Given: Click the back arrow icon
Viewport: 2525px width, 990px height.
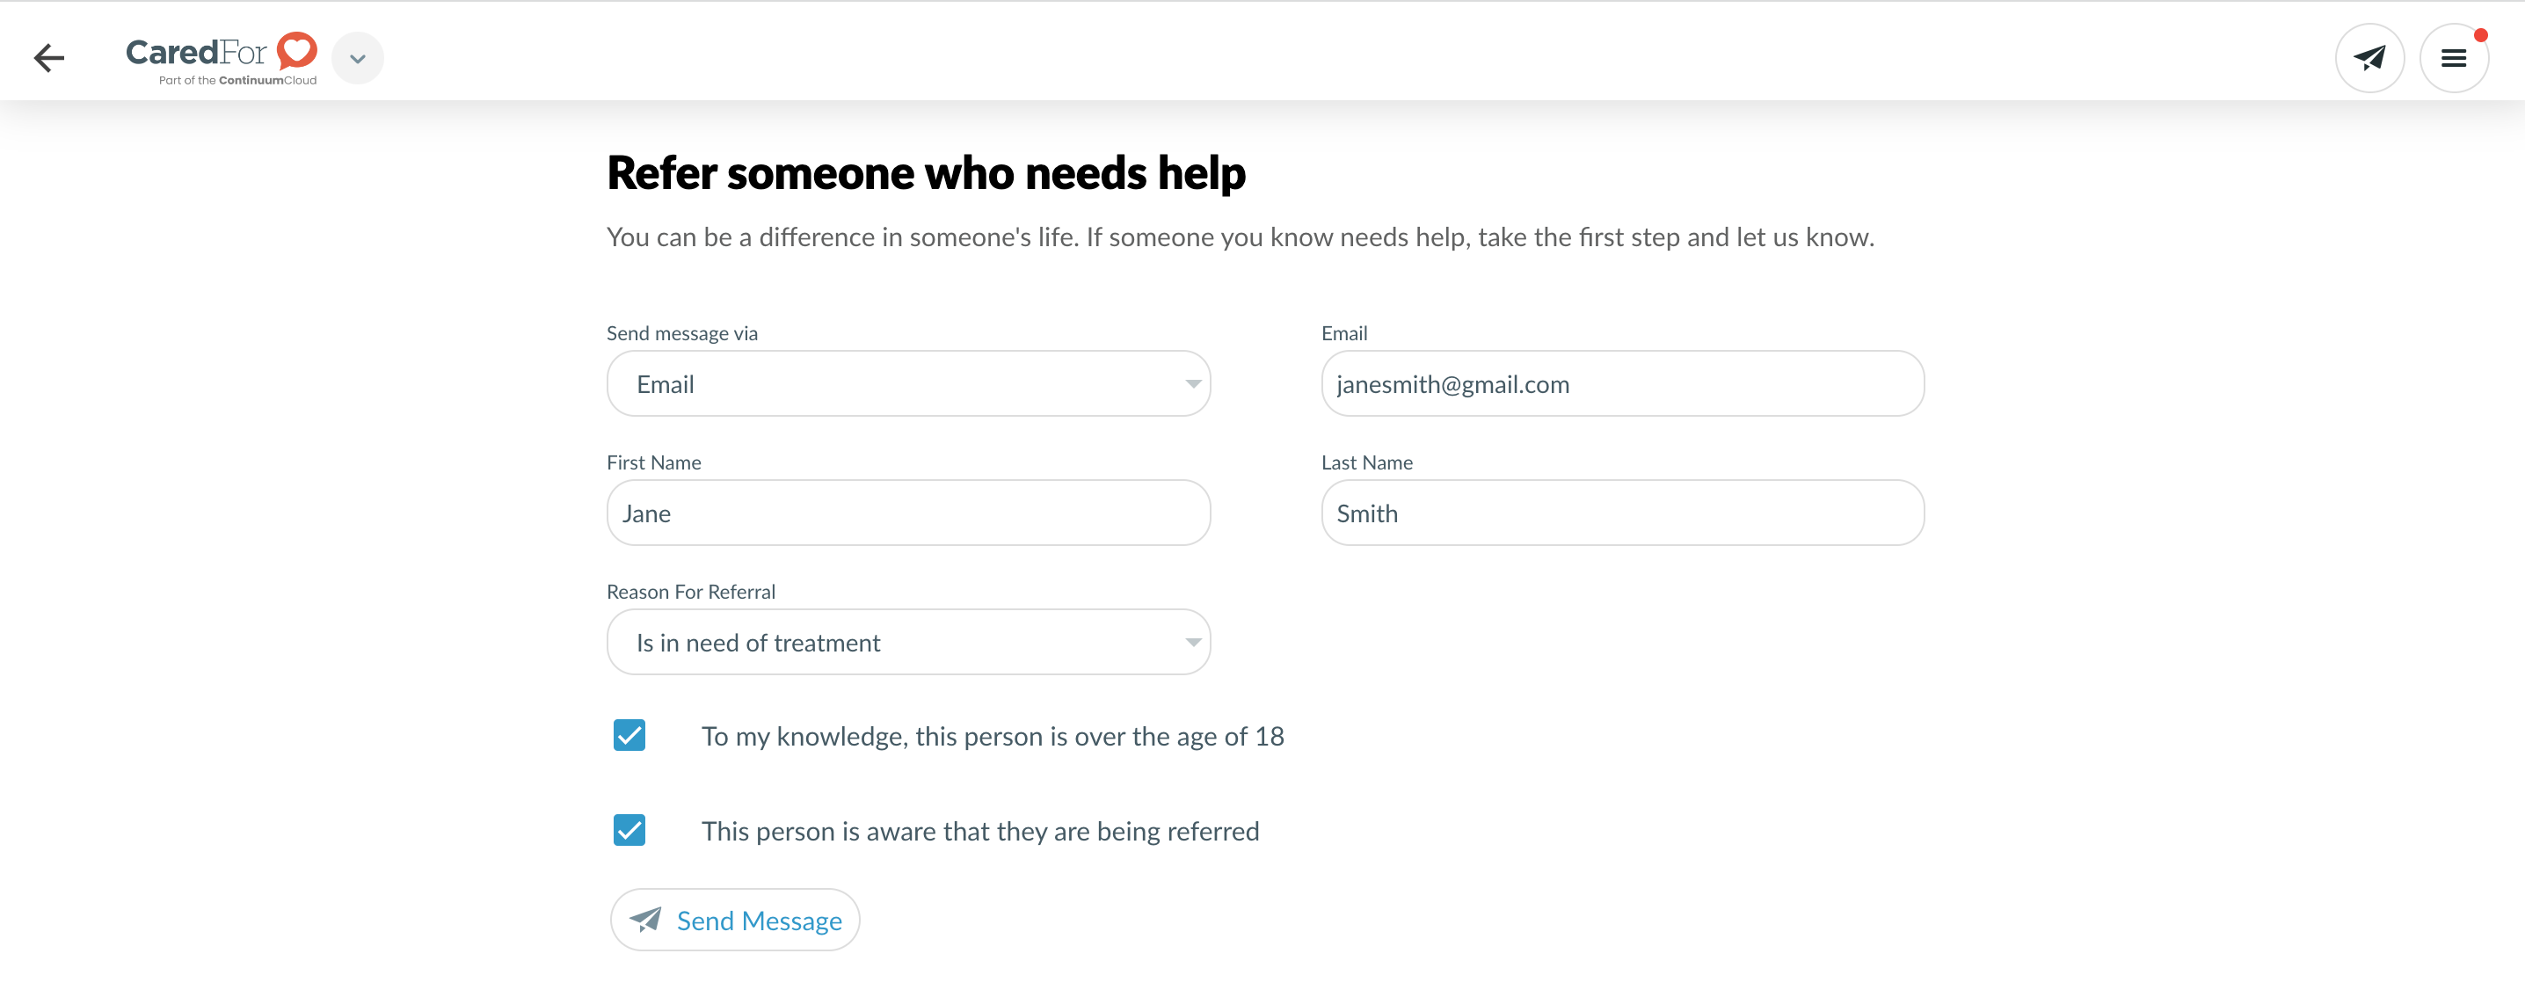Looking at the screenshot, I should tap(49, 58).
